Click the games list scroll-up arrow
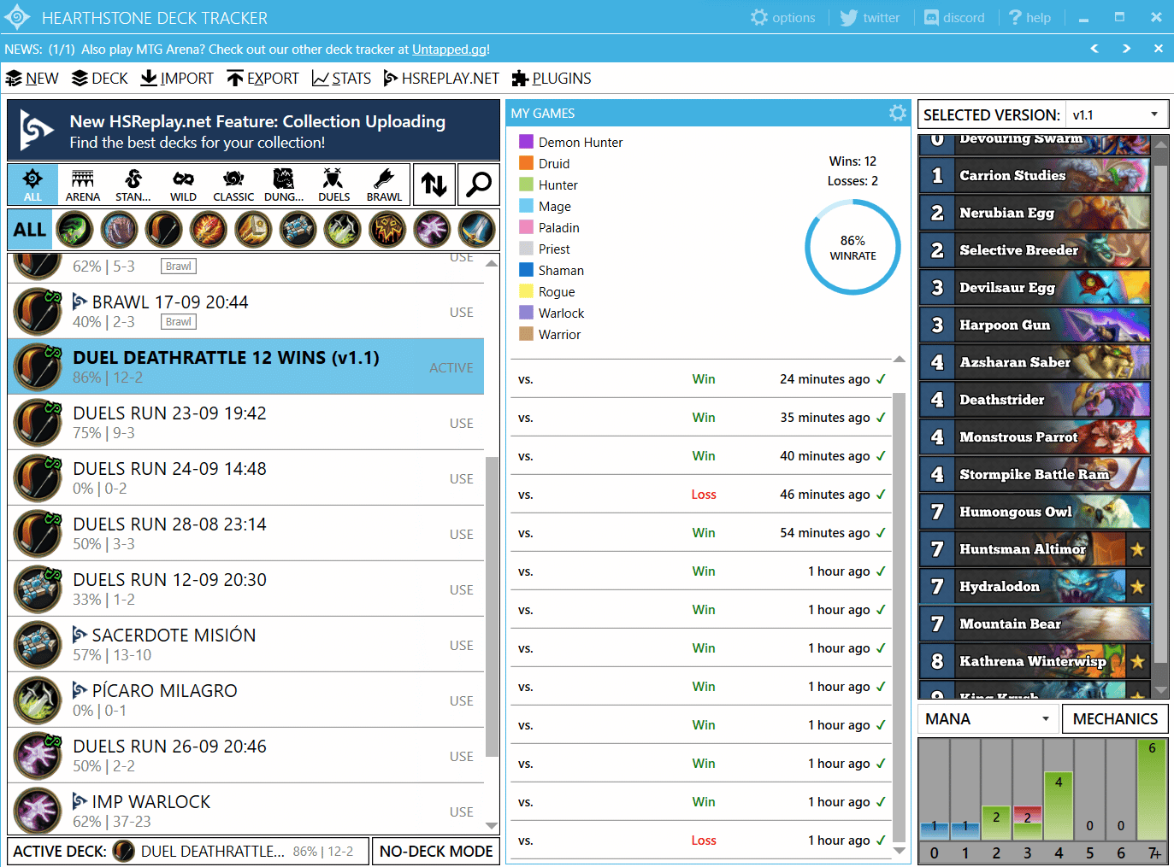 900,360
